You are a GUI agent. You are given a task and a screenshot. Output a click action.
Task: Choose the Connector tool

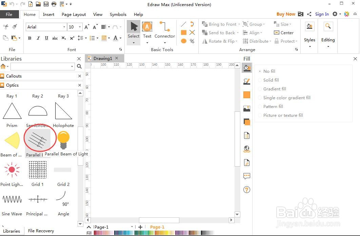point(165,33)
